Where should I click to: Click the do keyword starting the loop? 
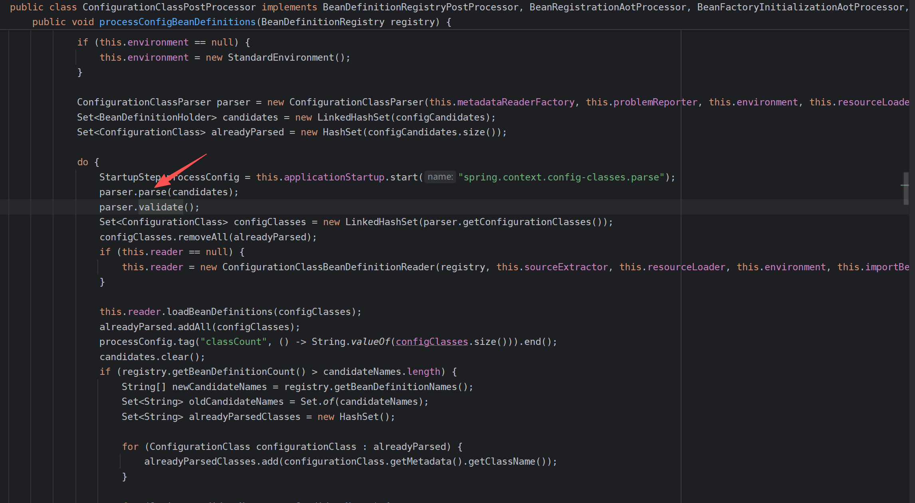(x=82, y=162)
